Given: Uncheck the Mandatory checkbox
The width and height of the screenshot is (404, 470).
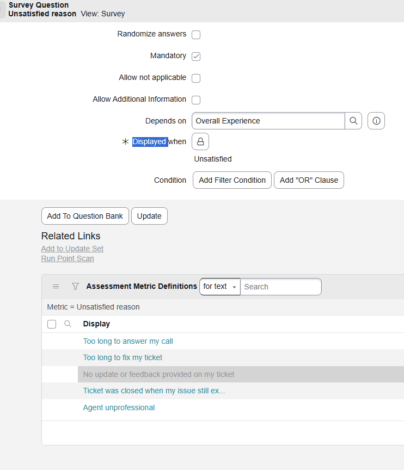Looking at the screenshot, I should [x=195, y=56].
